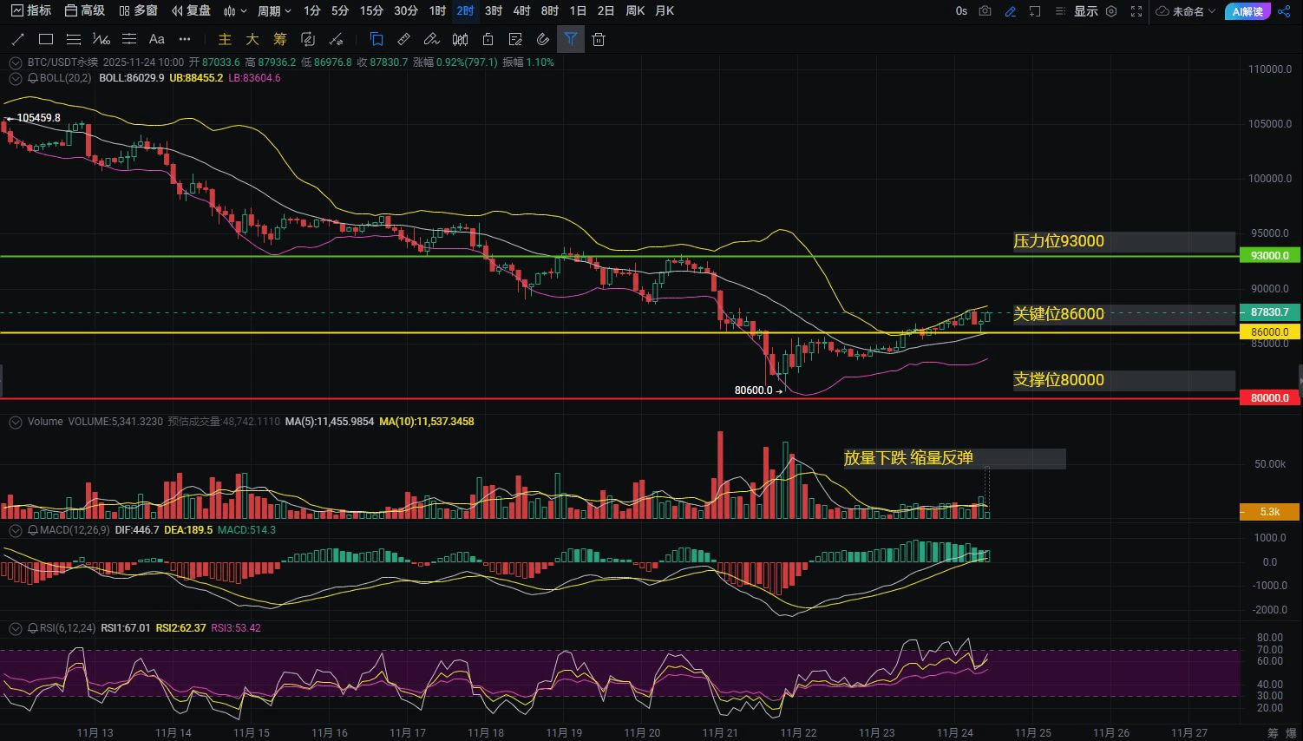Select the green 93000.0 price line label
Screen dimensions: 1303x741
(x=1269, y=256)
